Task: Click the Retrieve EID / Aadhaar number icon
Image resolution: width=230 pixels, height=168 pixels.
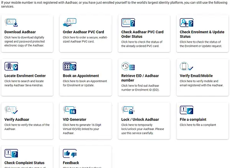Action: [128, 66]
